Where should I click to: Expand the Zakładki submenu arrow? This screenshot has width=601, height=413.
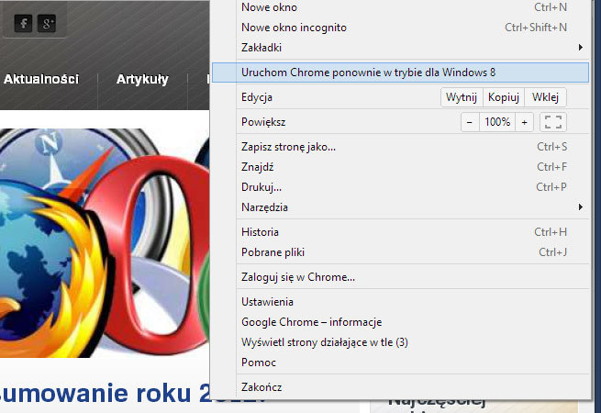(581, 48)
